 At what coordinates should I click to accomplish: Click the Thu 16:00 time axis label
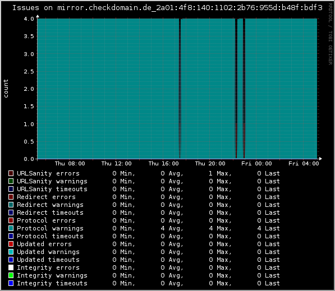tap(163, 164)
